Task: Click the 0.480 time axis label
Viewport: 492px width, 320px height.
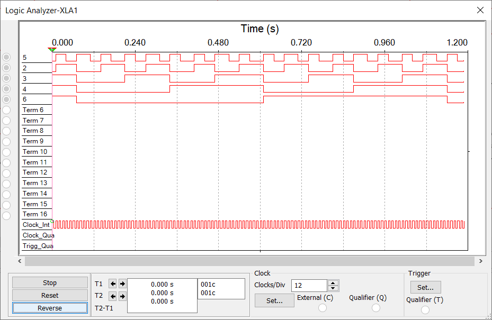Action: click(218, 42)
